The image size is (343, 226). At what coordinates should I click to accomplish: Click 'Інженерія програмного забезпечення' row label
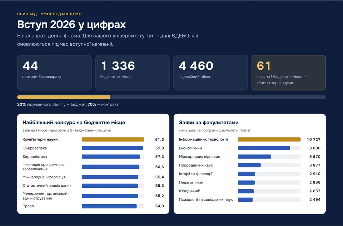coord(44,167)
